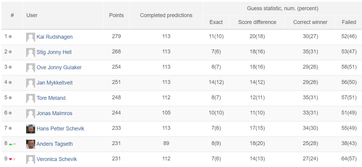Open Ove Jonny Gulaker's profile link

pyautogui.click(x=59, y=67)
